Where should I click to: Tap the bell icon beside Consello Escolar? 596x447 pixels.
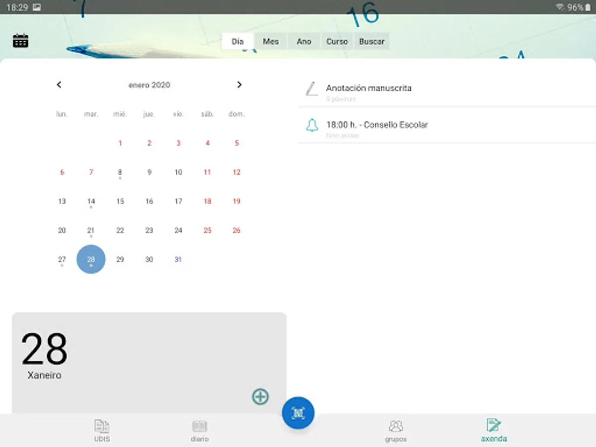point(311,126)
